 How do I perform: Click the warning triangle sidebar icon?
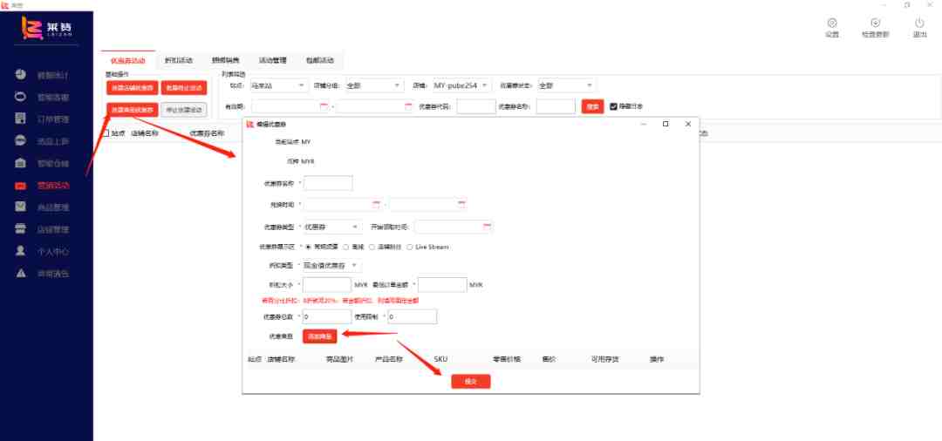click(x=20, y=273)
